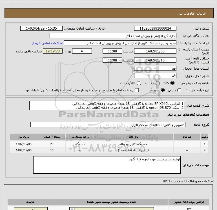Click the تعداد / مقدار column header
217x210 pixels.
click(x=52, y=137)
